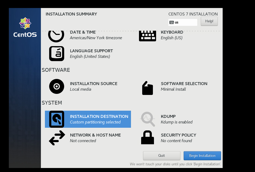Open the Help! button
Viewport: 255px width, 172px height.
tap(209, 21)
